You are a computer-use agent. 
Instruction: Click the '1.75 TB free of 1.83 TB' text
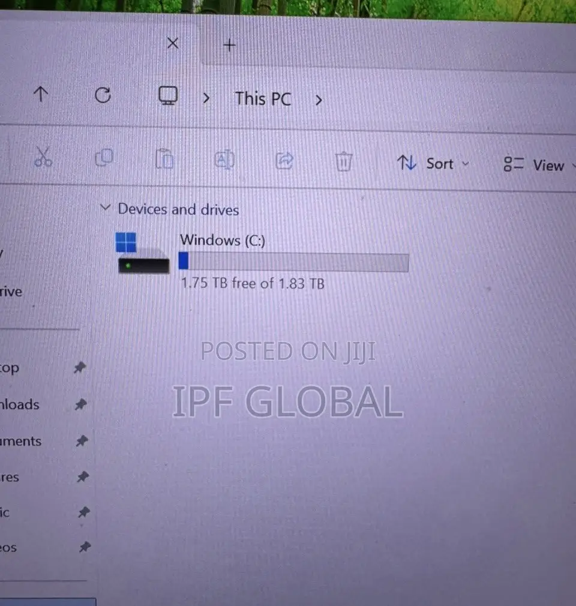pyautogui.click(x=253, y=283)
